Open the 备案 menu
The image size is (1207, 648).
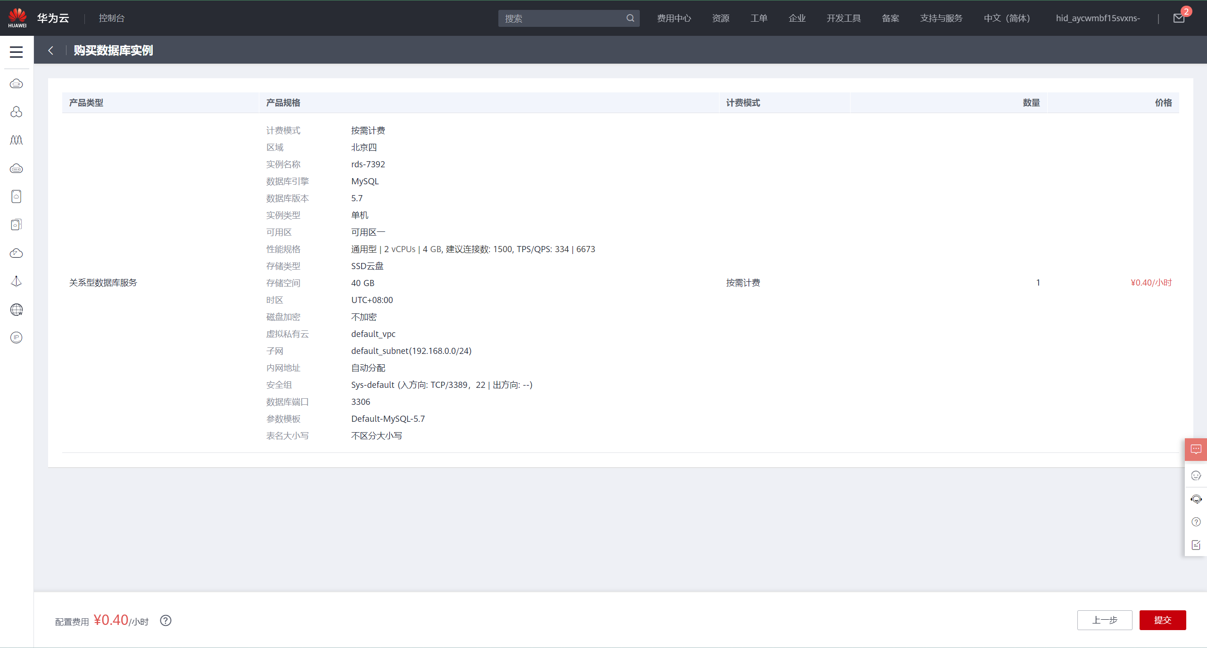(890, 18)
